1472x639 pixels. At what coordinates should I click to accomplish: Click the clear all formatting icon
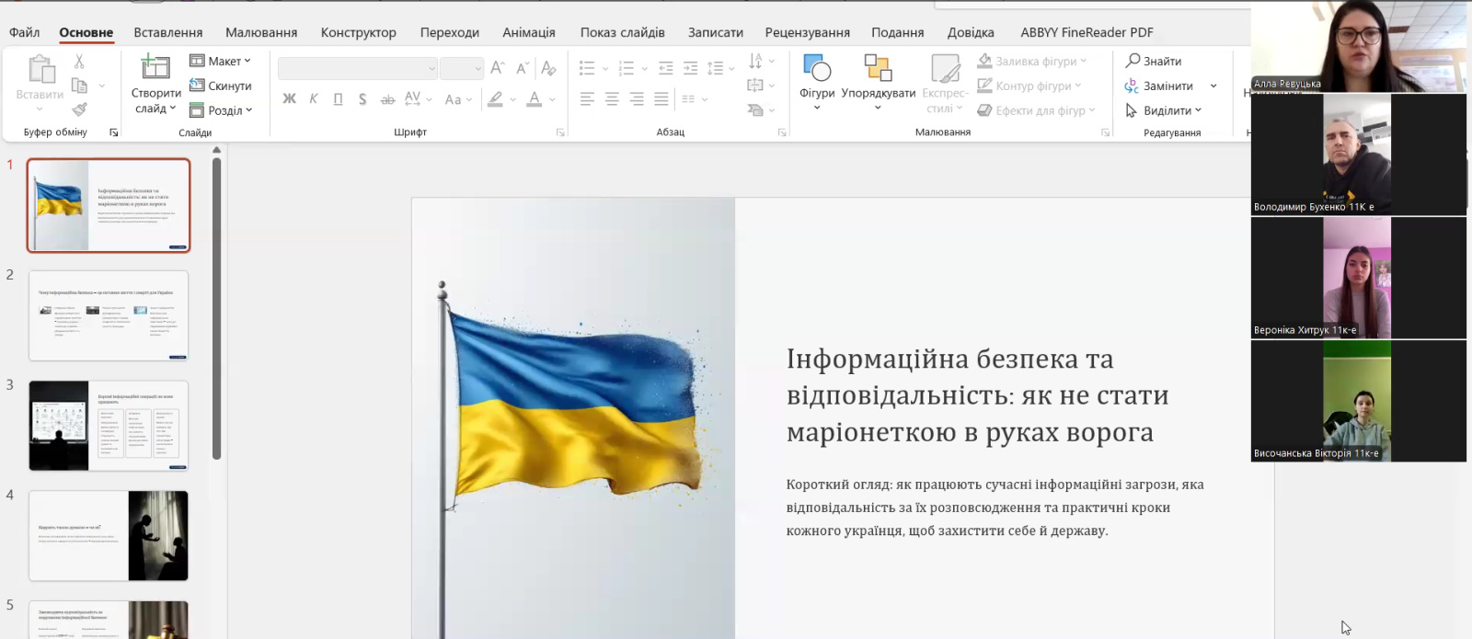click(x=548, y=68)
